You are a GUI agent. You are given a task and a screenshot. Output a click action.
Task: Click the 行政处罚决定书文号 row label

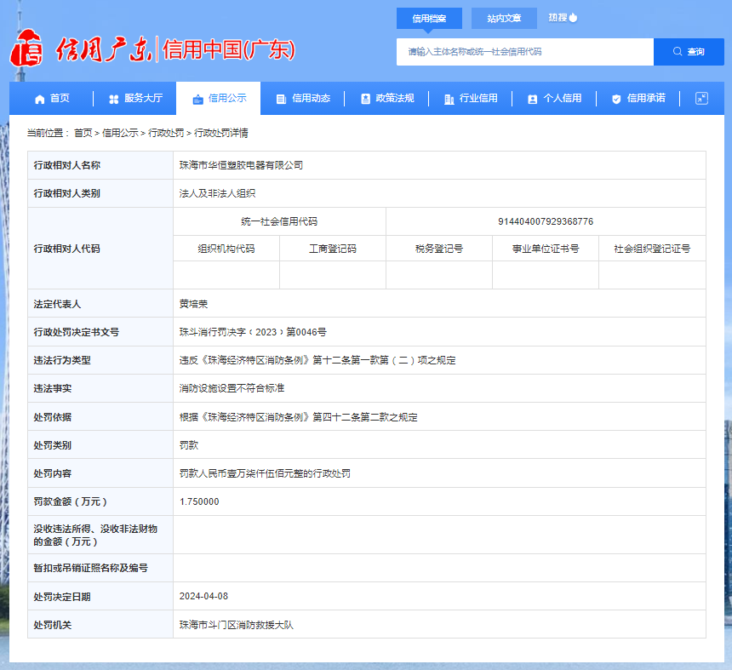[x=76, y=332]
